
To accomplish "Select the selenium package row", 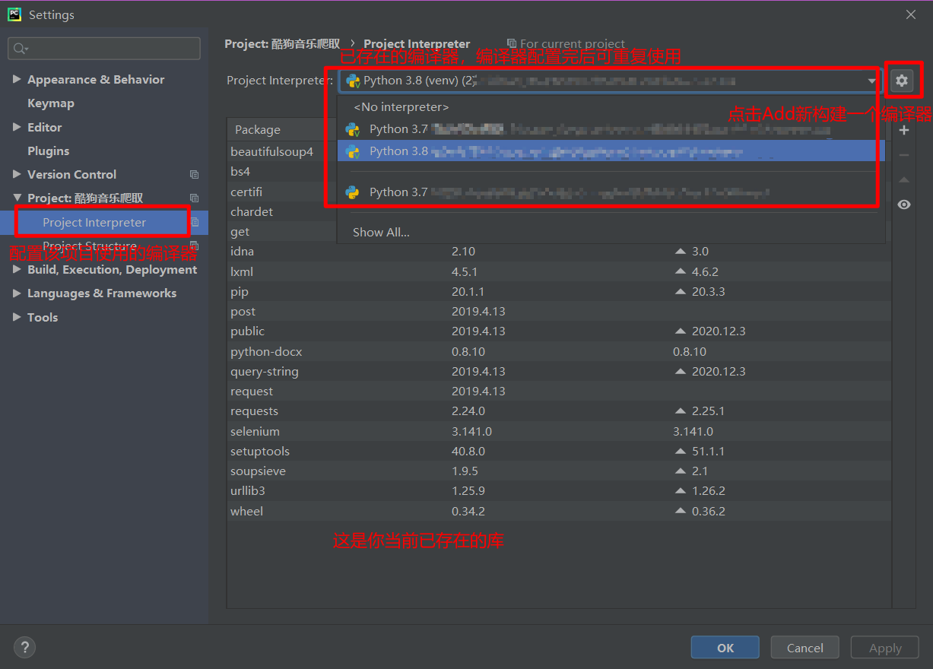I will tap(559, 431).
